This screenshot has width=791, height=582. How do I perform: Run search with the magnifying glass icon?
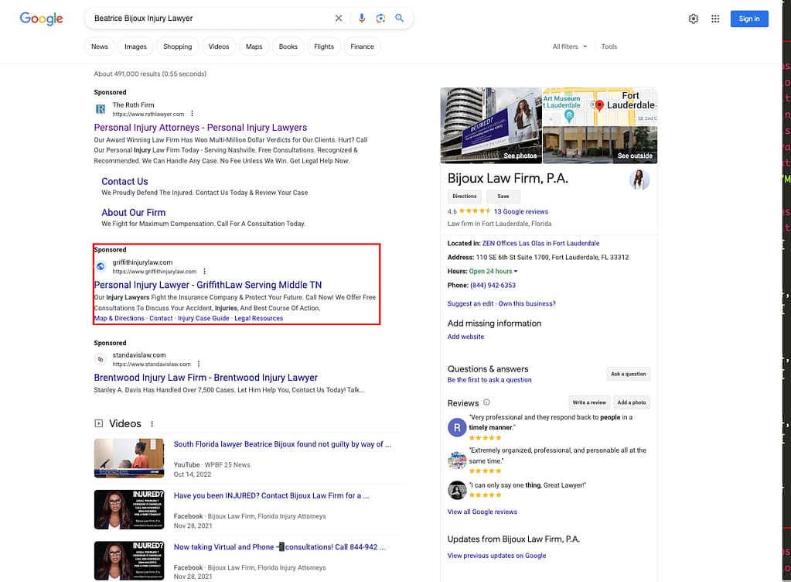pos(399,18)
